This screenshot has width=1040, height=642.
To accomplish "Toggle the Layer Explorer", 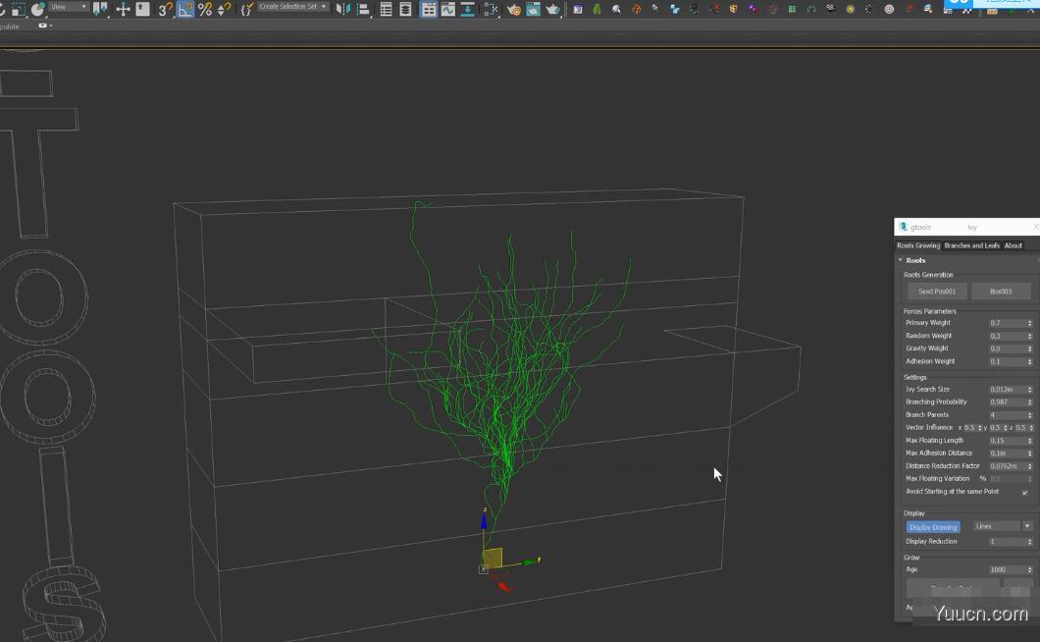I will 405,9.
